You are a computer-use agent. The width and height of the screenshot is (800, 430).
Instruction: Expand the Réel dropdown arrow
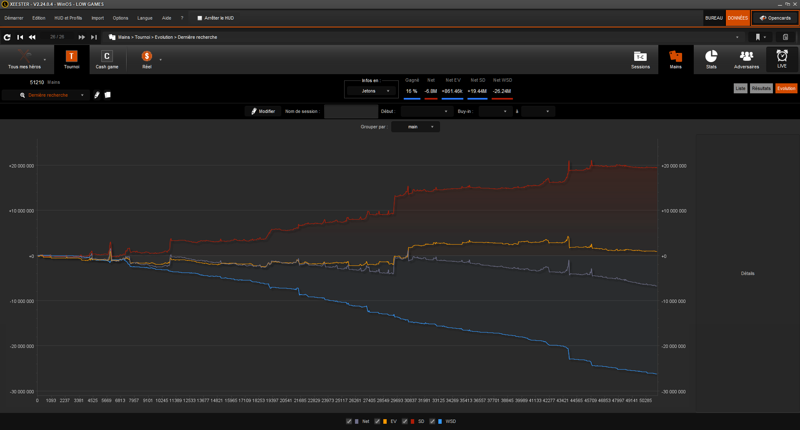160,60
